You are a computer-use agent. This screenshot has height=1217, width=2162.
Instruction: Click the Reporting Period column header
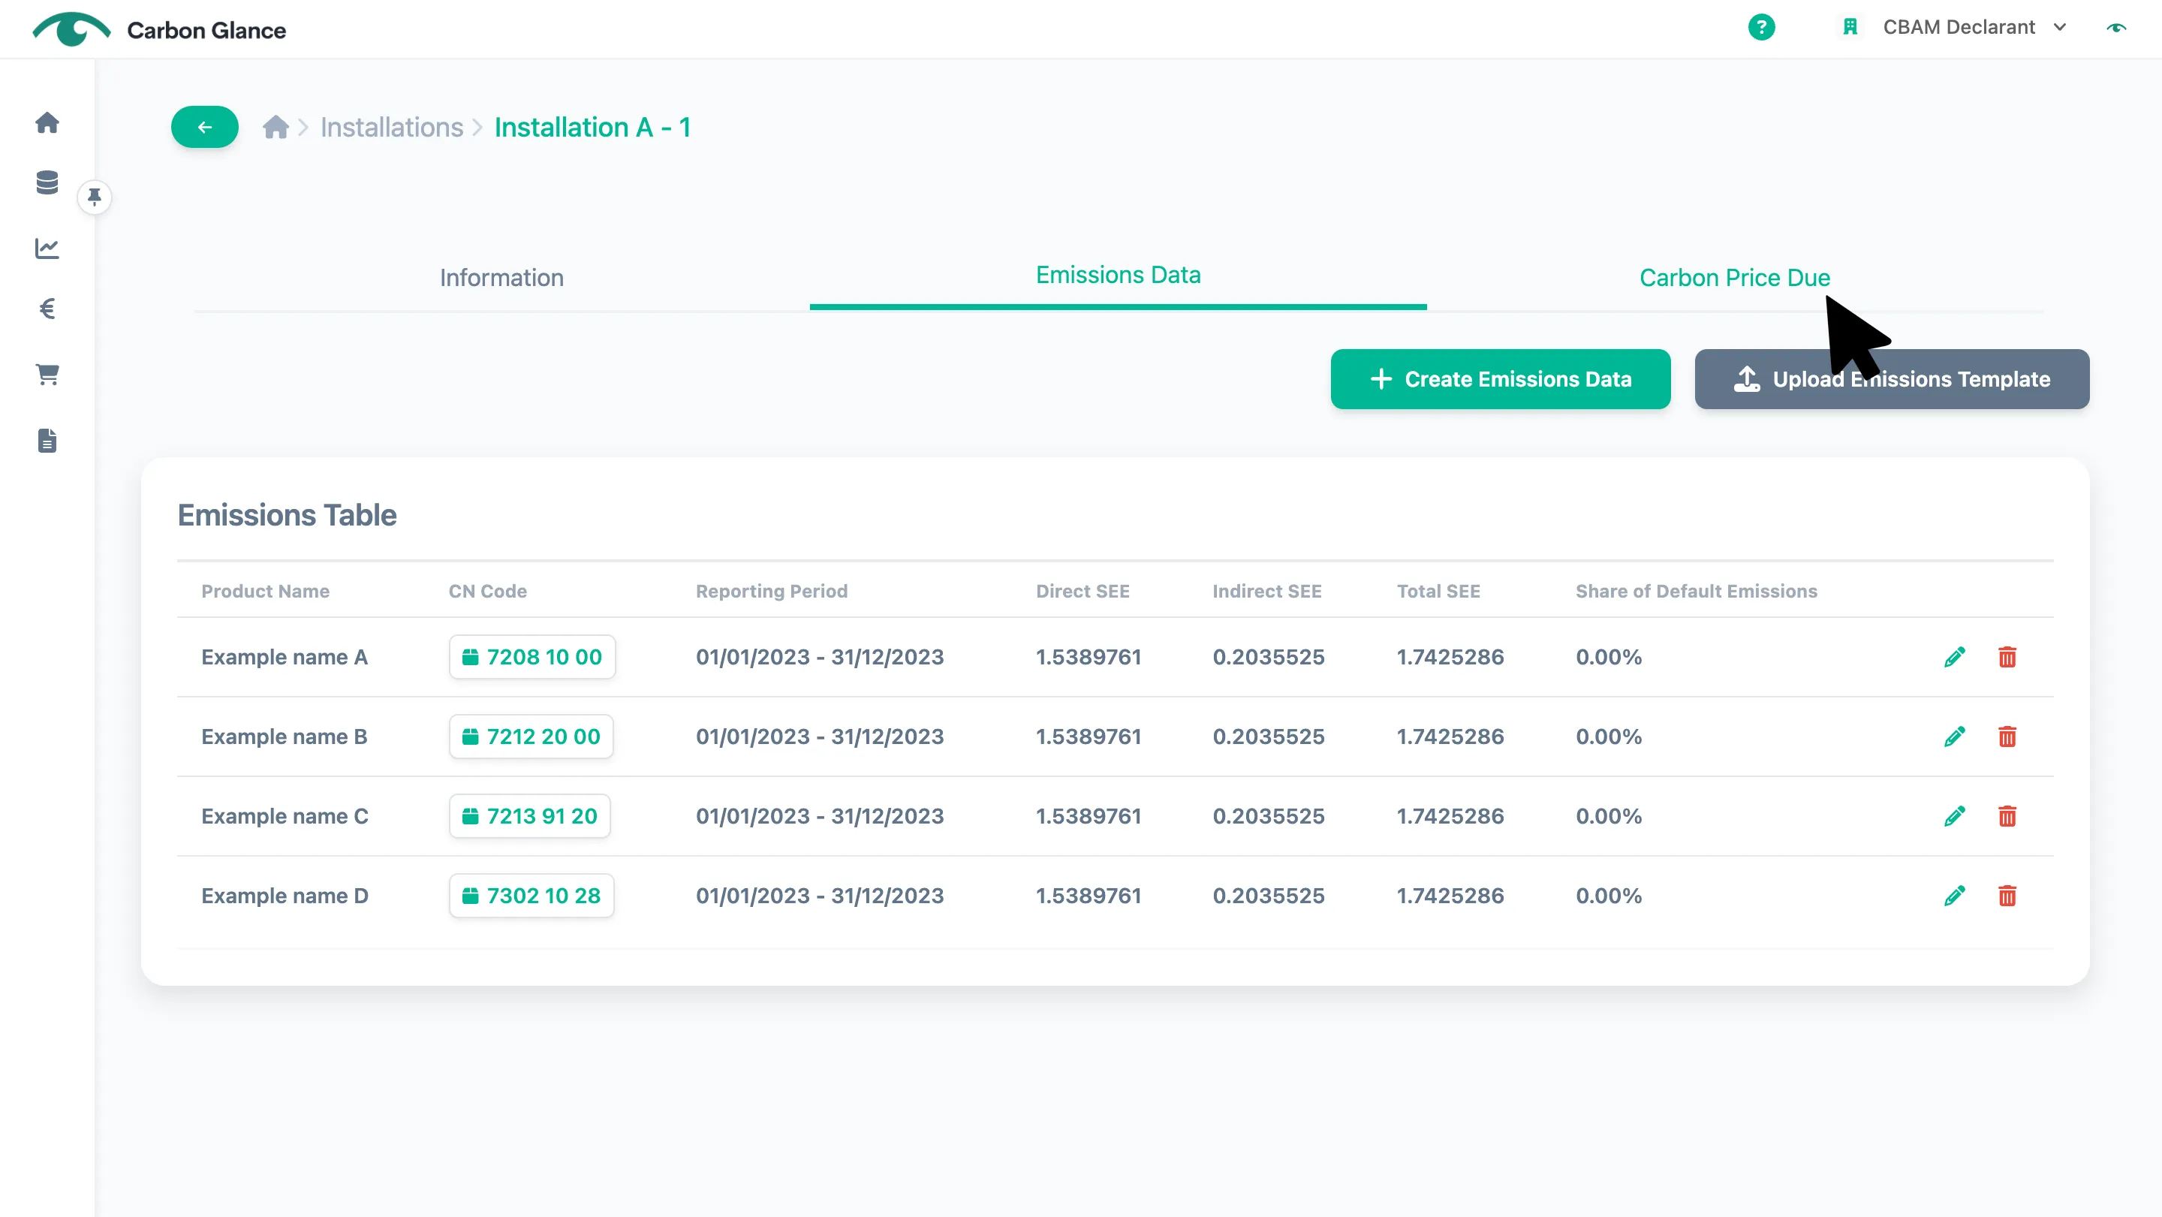tap(771, 591)
